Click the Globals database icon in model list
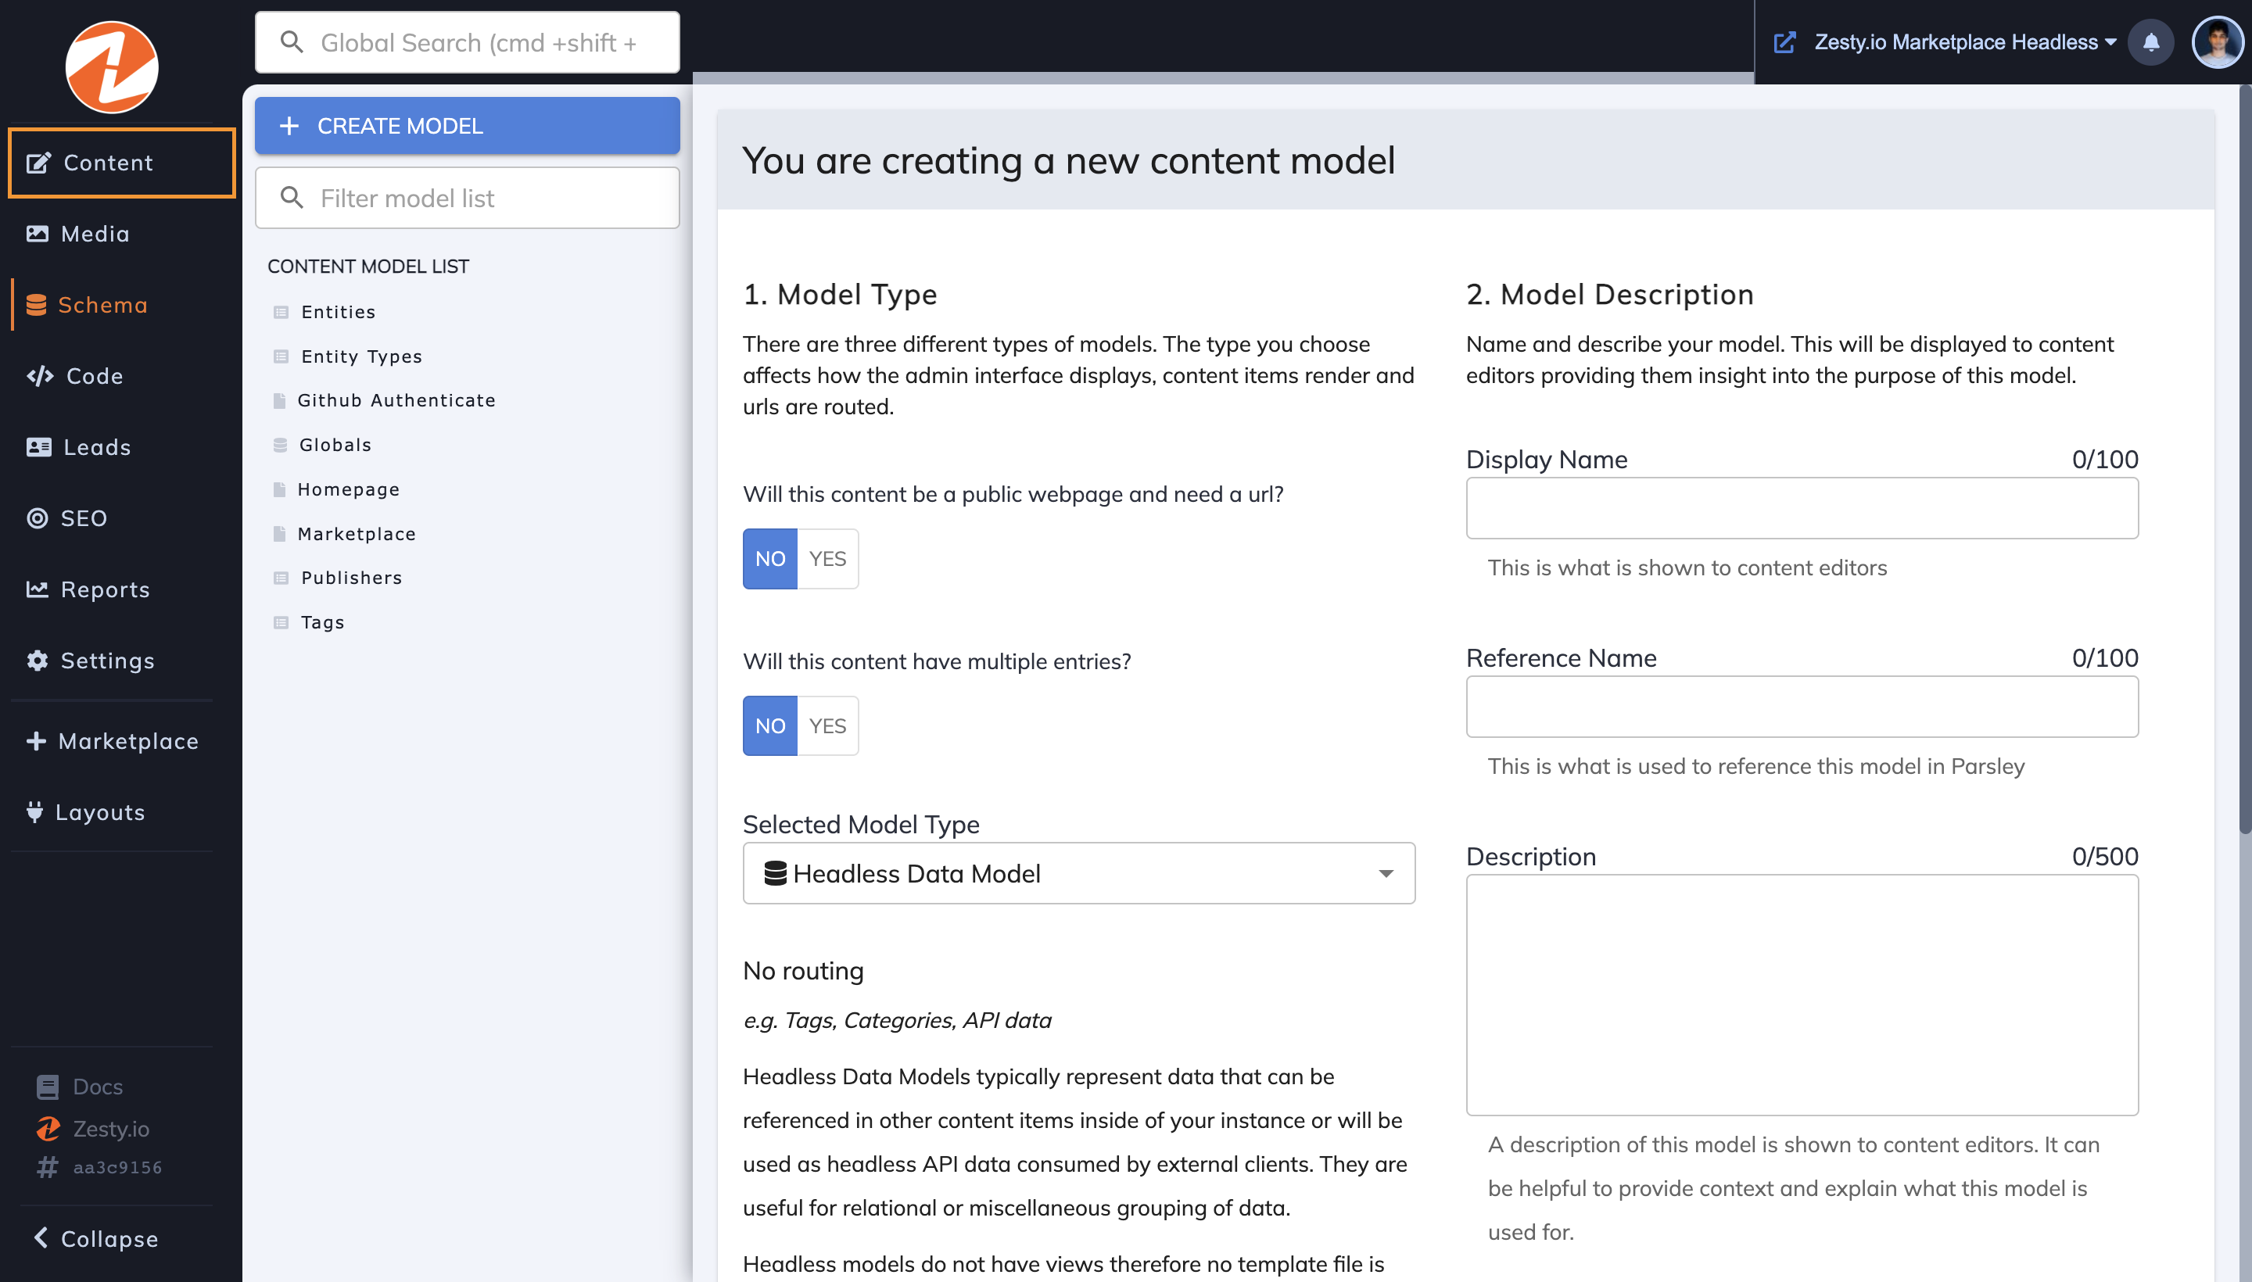The width and height of the screenshot is (2252, 1282). tap(280, 445)
